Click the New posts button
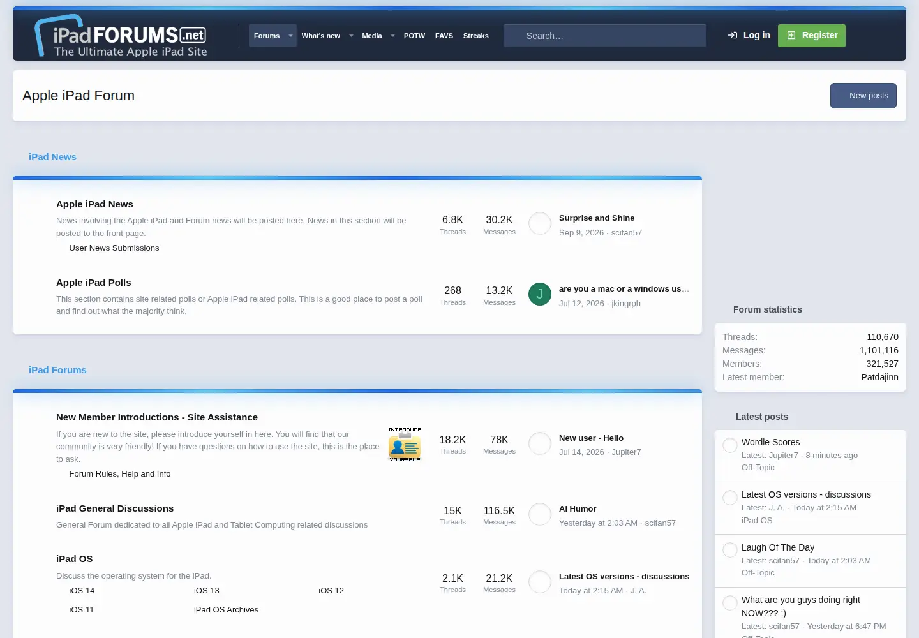This screenshot has height=638, width=919. [x=863, y=96]
